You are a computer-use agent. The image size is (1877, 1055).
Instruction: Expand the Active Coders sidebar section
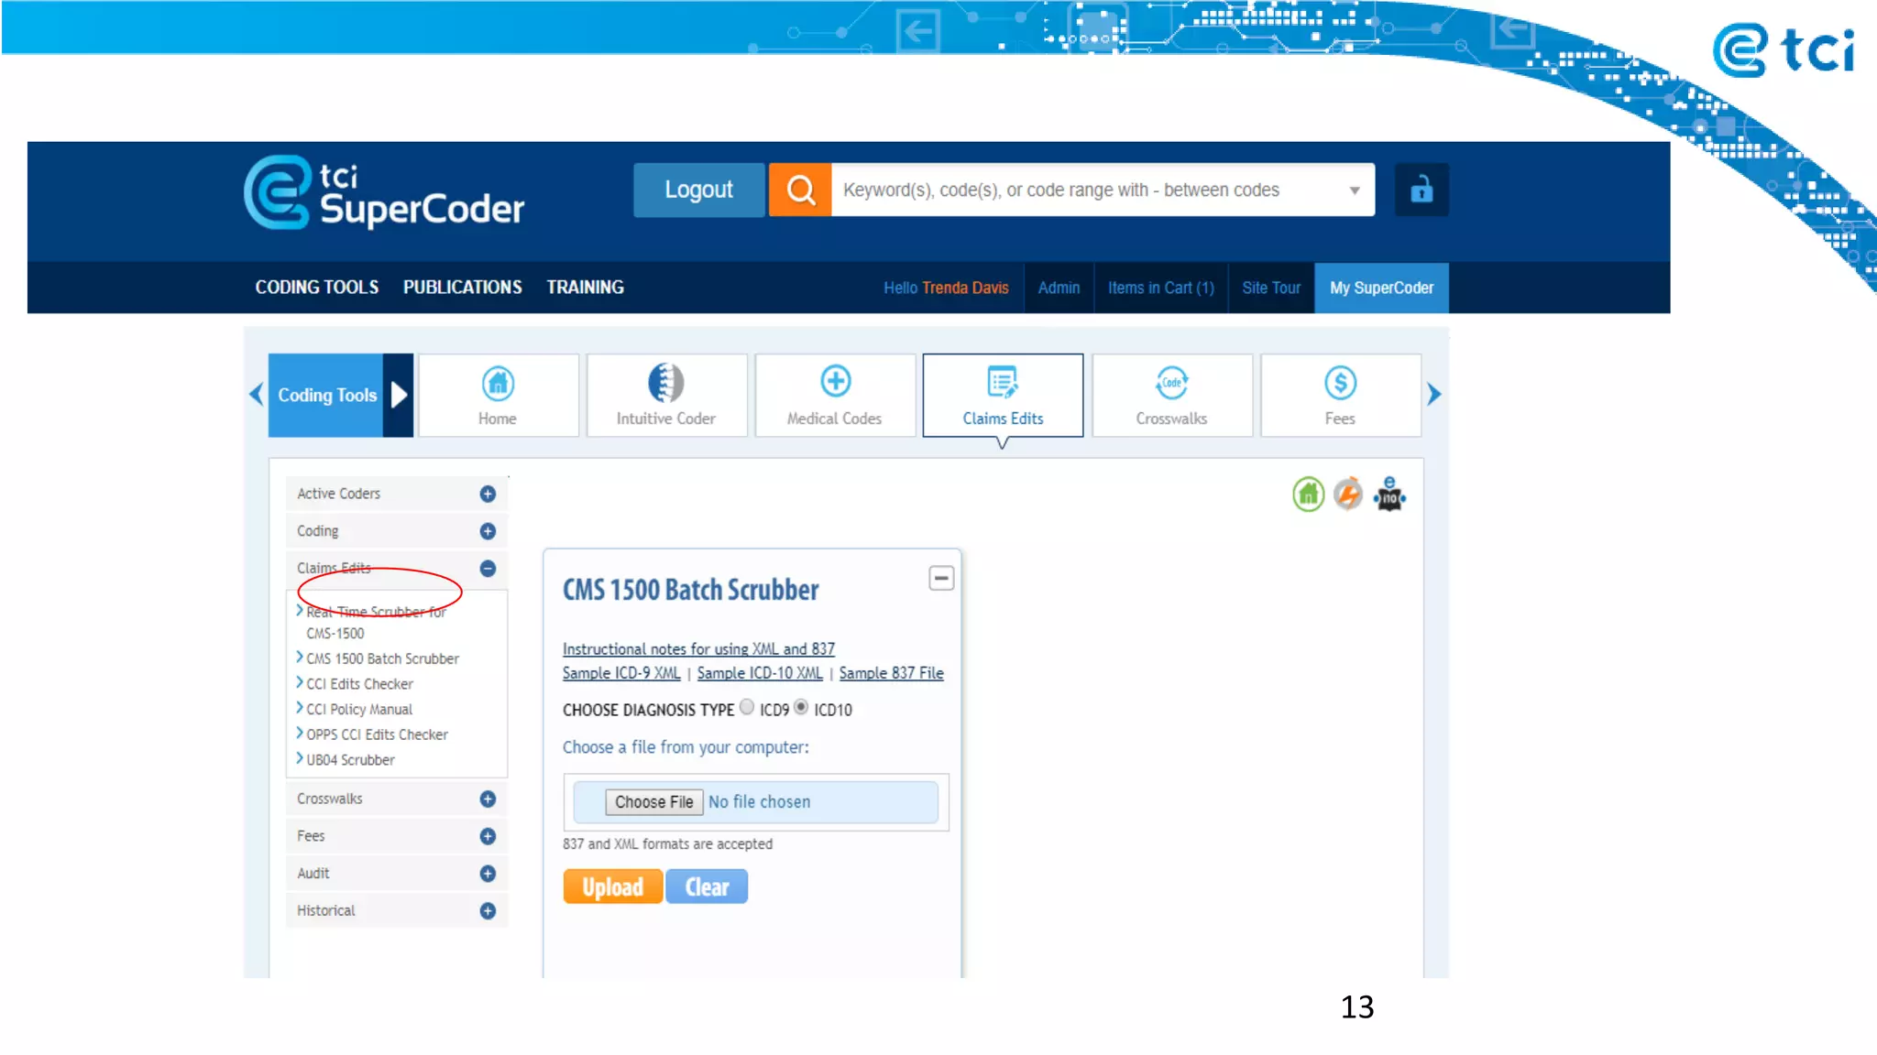click(x=488, y=494)
